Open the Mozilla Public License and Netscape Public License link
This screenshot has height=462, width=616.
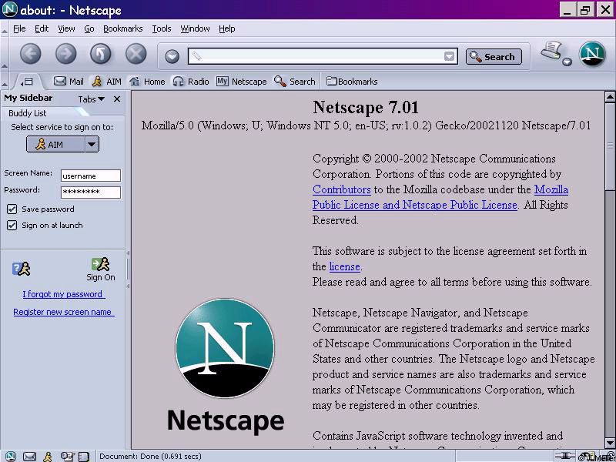pos(415,205)
